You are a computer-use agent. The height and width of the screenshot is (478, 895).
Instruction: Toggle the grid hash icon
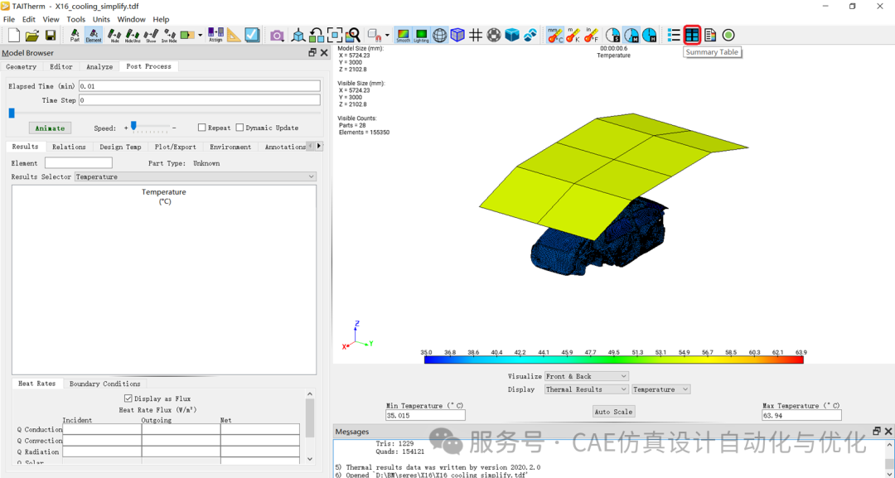476,36
